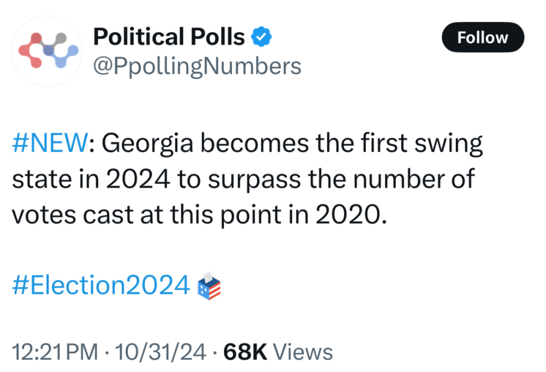Open the #Election2024 hashtag
This screenshot has width=546, height=372.
coord(100,285)
